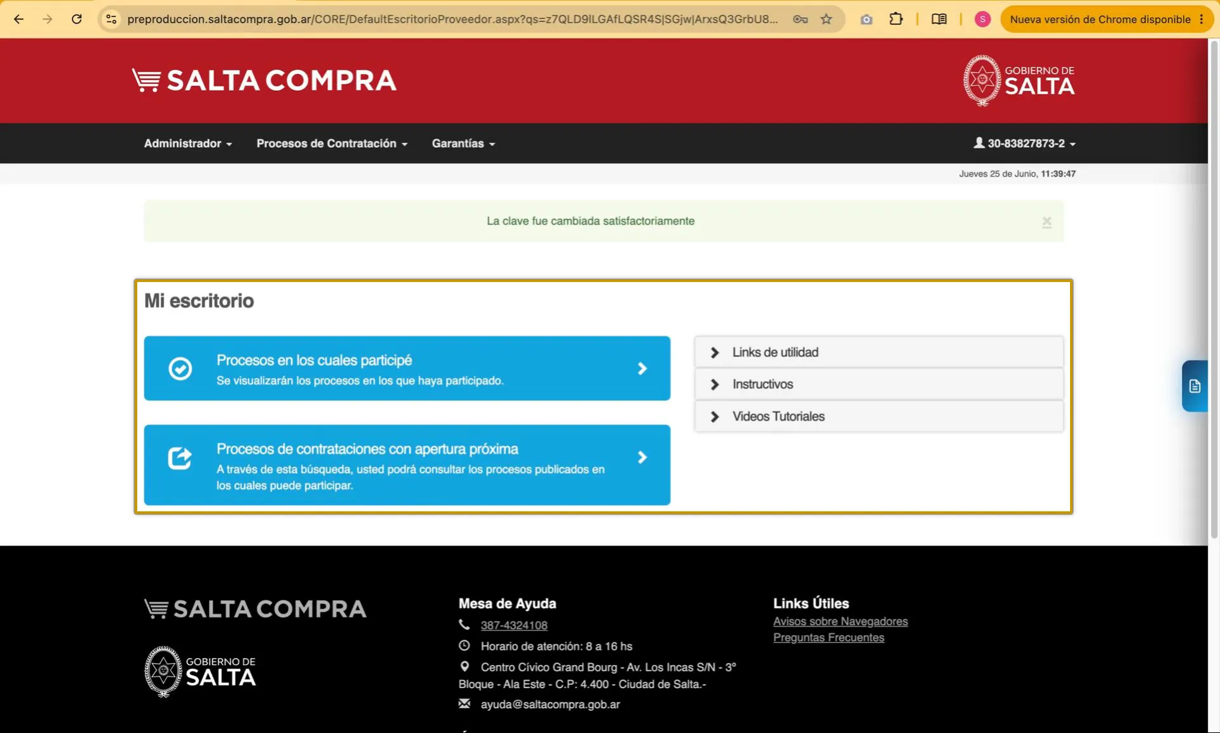Open the blue document side tab icon
Image resolution: width=1220 pixels, height=733 pixels.
[1195, 386]
